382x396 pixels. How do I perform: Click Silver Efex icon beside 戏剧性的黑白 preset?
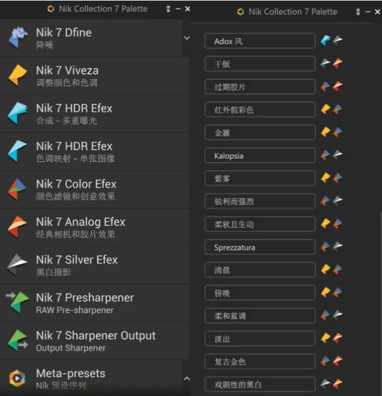point(325,384)
